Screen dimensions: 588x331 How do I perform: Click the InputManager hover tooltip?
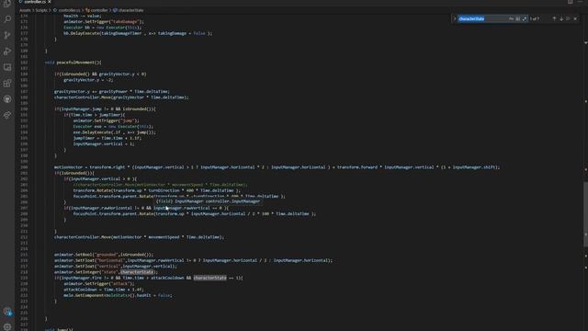coord(209,201)
